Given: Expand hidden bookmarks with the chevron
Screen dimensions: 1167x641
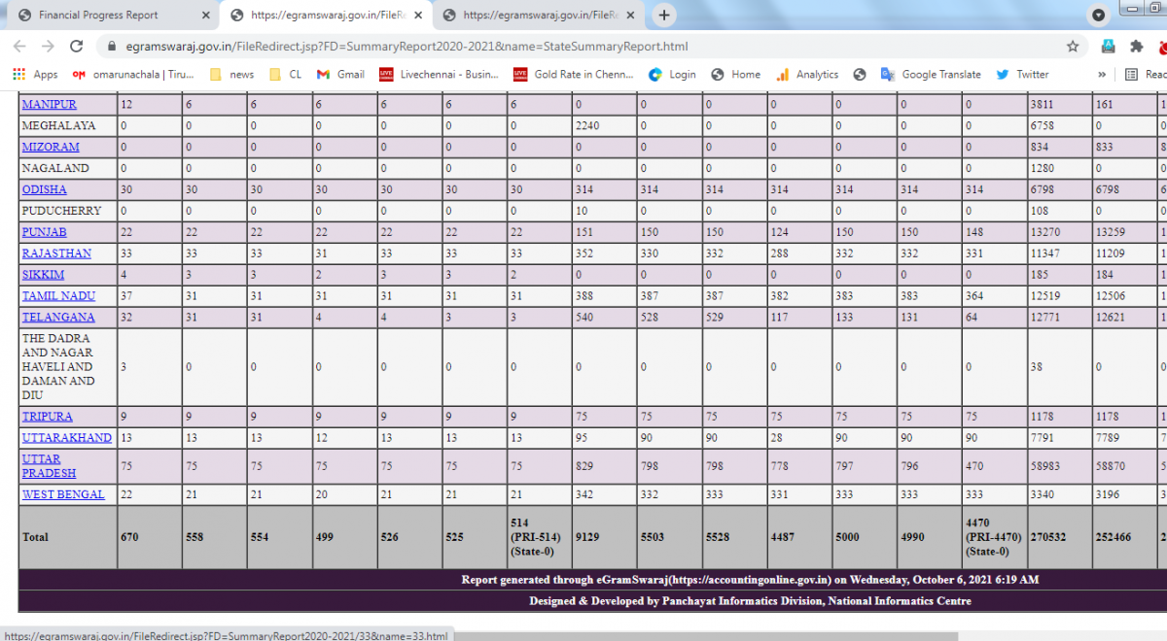Looking at the screenshot, I should 1102,75.
